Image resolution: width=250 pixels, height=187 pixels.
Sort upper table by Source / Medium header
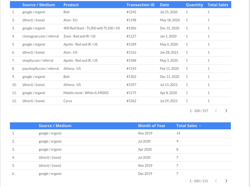coord(38,5)
